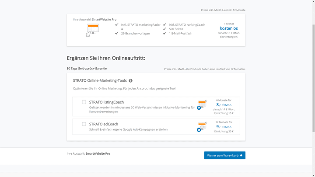This screenshot has width=315, height=177.
Task: Click the checkmark beside 1 E-Mail-Postfach
Action: [x=164, y=33]
